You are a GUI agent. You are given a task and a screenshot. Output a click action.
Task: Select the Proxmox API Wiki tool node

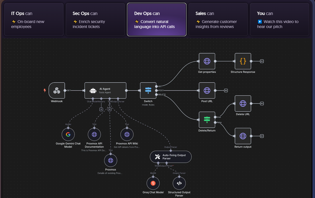click(x=127, y=134)
